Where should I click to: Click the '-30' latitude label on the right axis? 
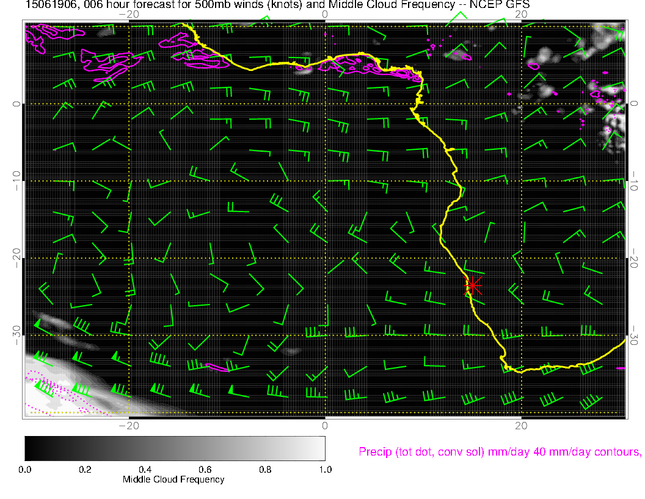(634, 335)
